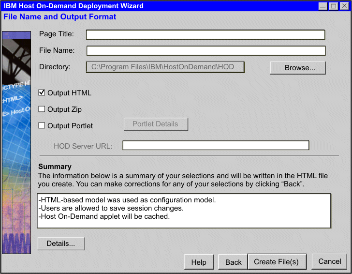Minimize the Deployment Wizard window

(323, 6)
